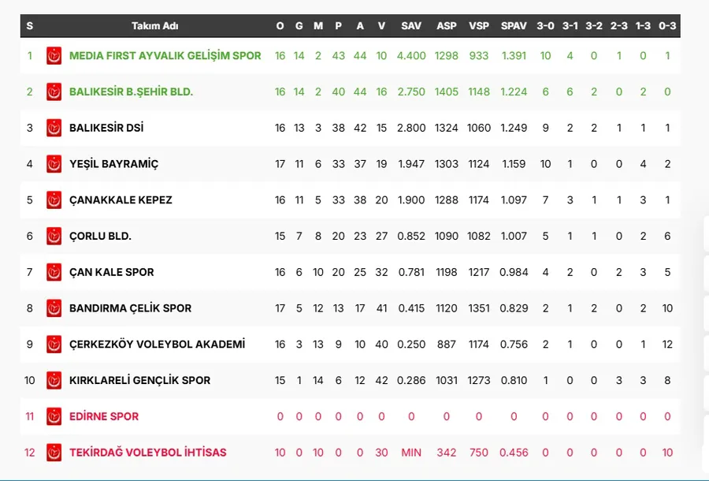The height and width of the screenshot is (481, 709).
Task: Click the Takım Adı column header
Action: point(154,25)
